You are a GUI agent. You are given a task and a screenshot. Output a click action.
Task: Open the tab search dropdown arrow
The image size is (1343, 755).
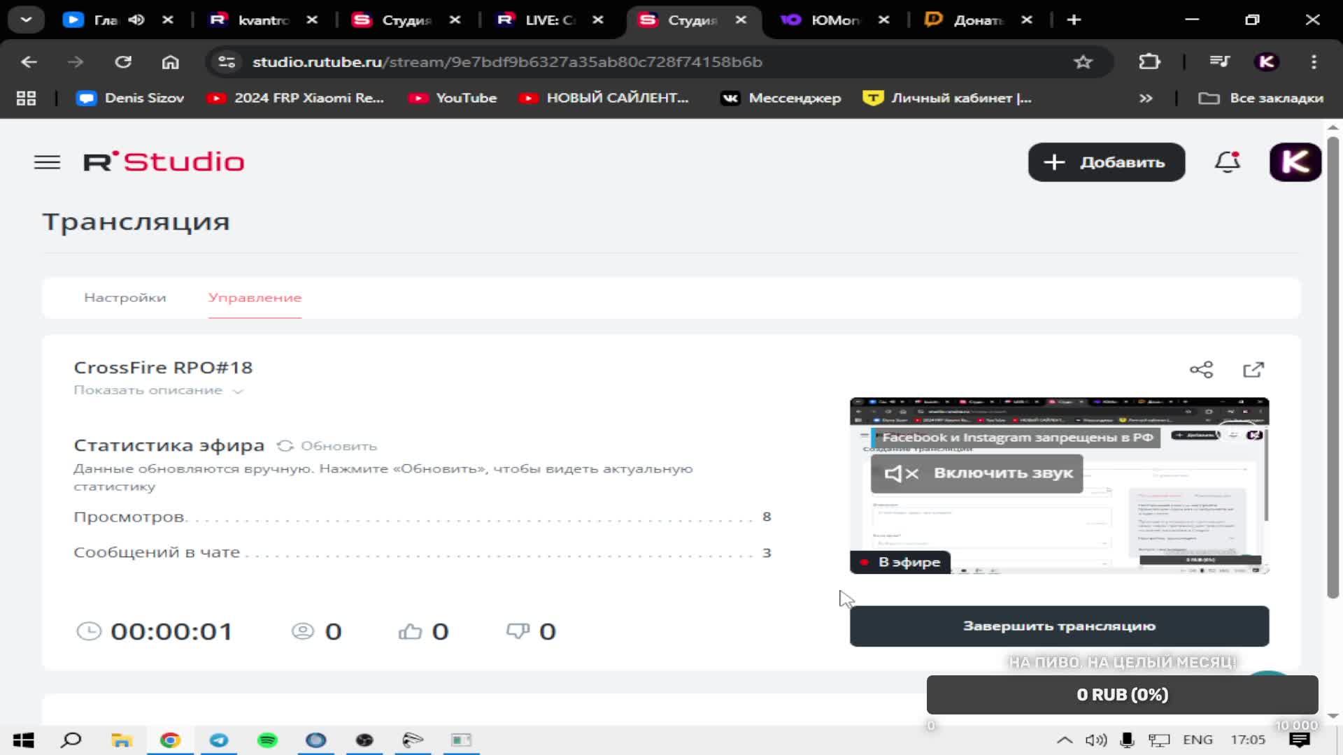(x=26, y=20)
